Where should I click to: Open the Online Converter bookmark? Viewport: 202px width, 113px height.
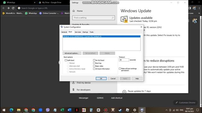49,13
